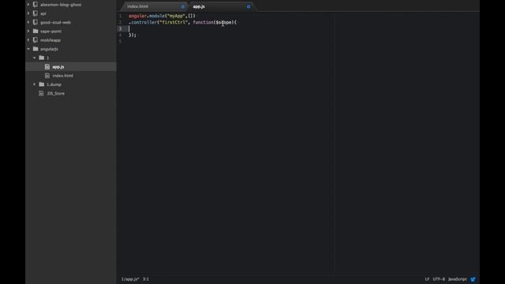
Task: Click folder icon of folder 1
Action: (x=42, y=58)
